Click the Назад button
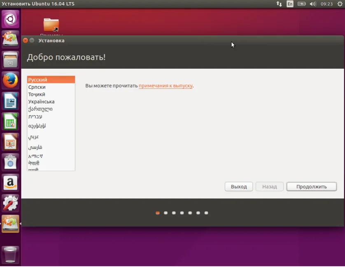Viewport: 345px width, 267px height. click(x=270, y=187)
